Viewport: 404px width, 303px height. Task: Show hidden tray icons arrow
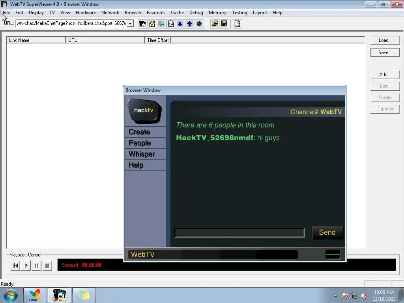click(x=335, y=296)
